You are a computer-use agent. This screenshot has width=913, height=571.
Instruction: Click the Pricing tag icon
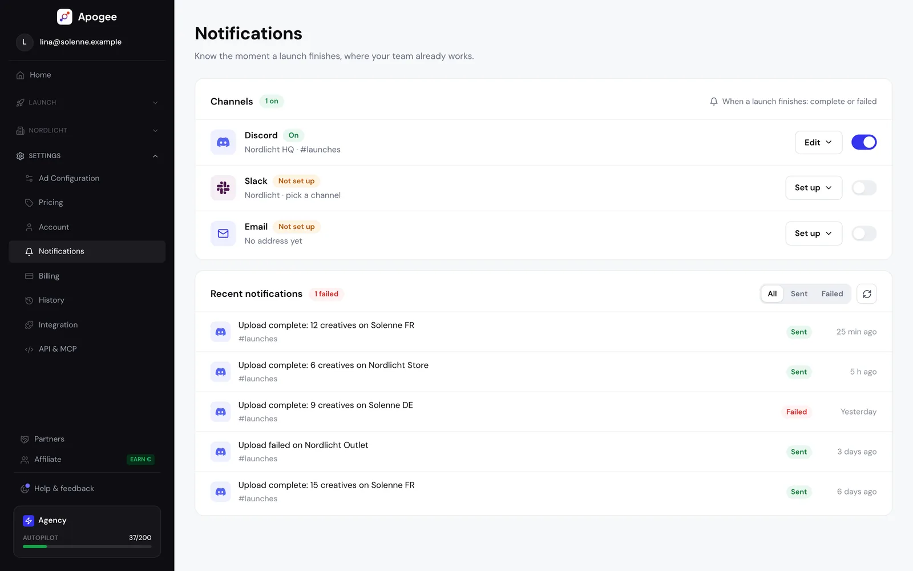coord(29,203)
